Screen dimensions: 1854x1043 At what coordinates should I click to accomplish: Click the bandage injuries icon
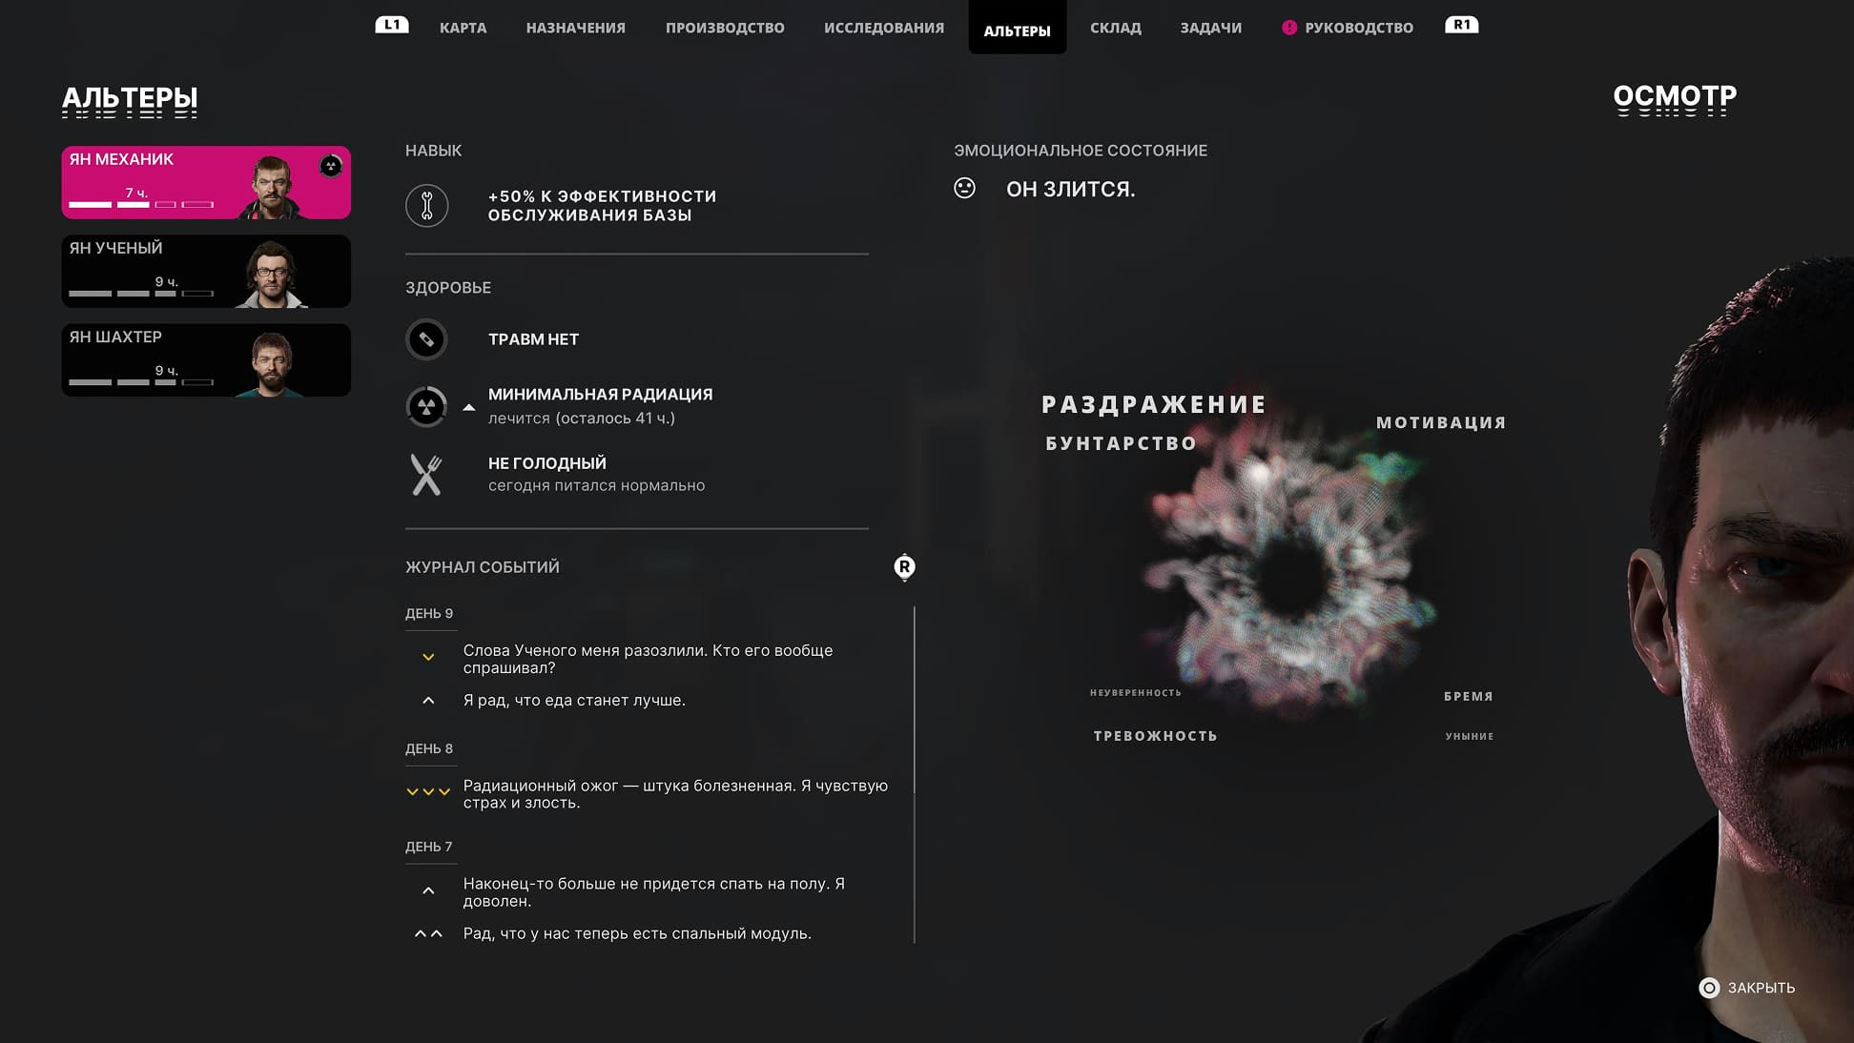point(426,339)
